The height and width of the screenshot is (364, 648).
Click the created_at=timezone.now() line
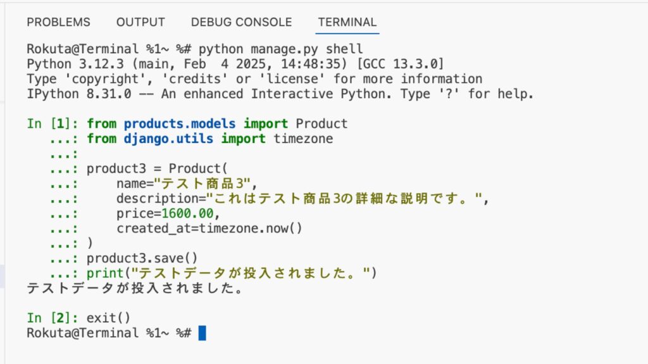click(x=209, y=229)
